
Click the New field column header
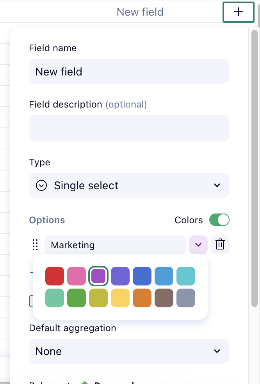click(140, 12)
